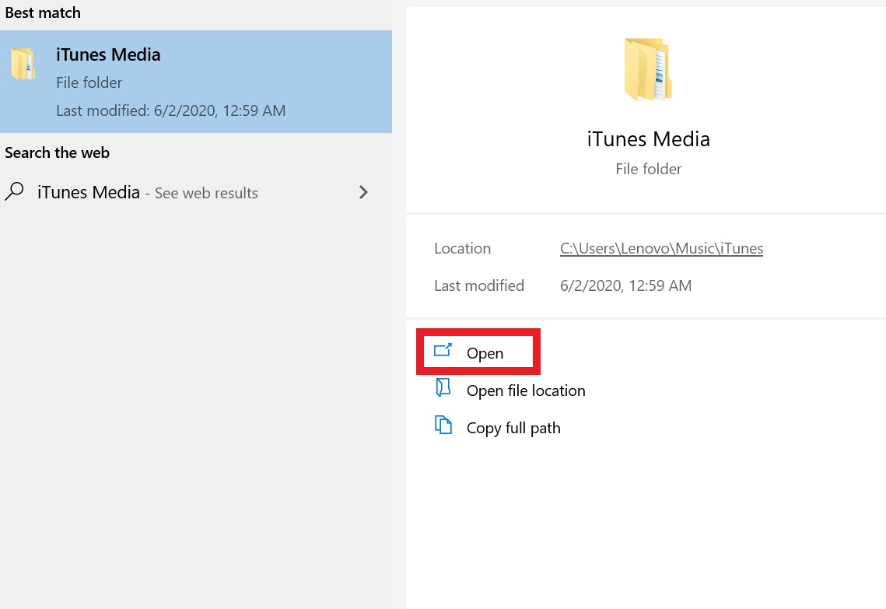886x609 pixels.
Task: Click the 'Best match' section header
Action: [x=42, y=12]
